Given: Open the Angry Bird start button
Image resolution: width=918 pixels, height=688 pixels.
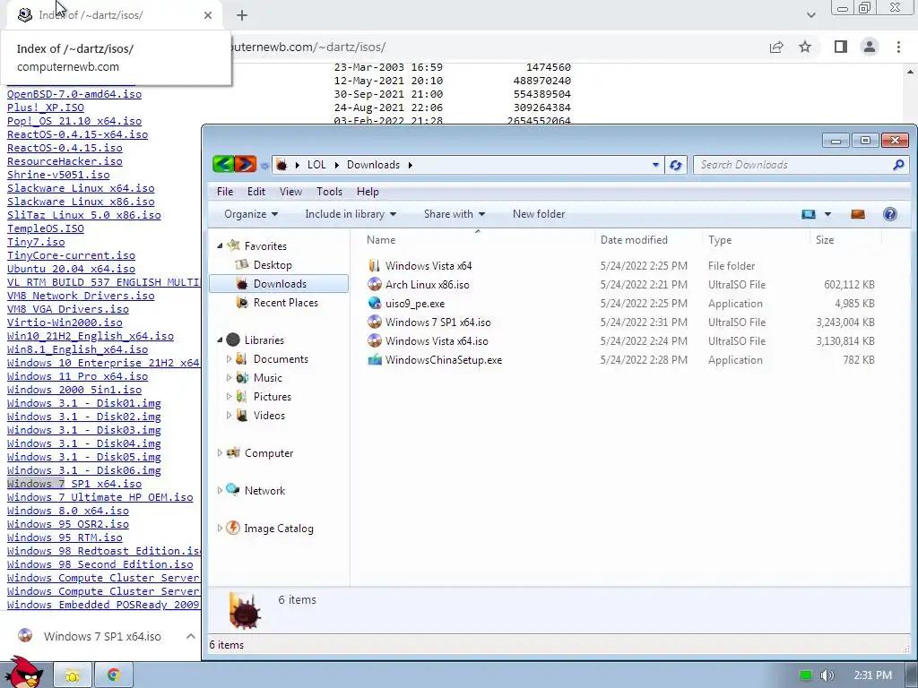Looking at the screenshot, I should tap(23, 673).
